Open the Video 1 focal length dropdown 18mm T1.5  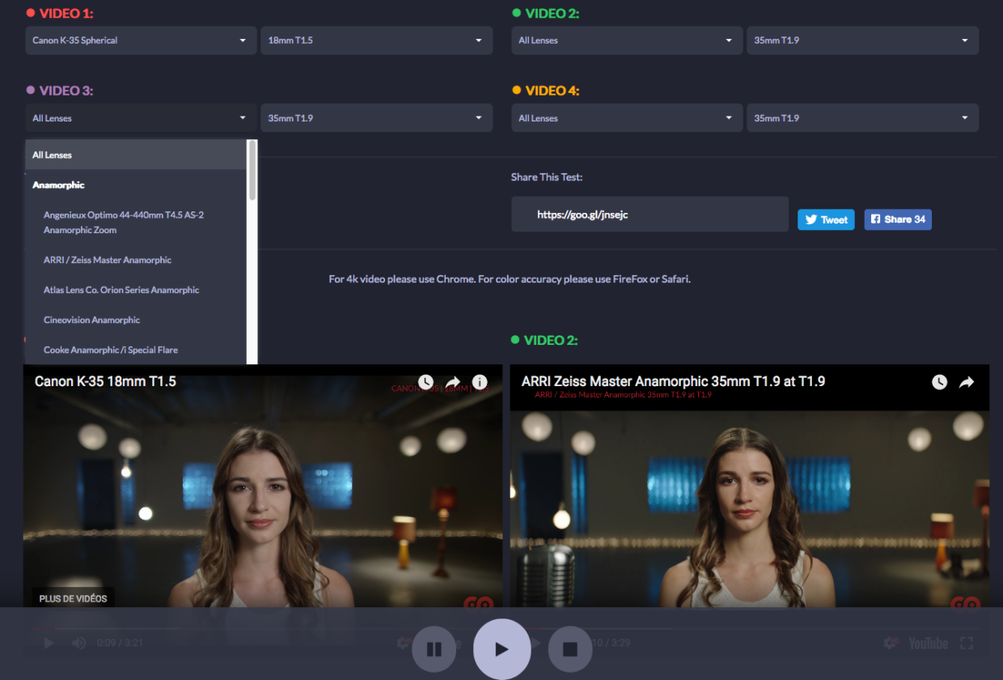point(376,40)
